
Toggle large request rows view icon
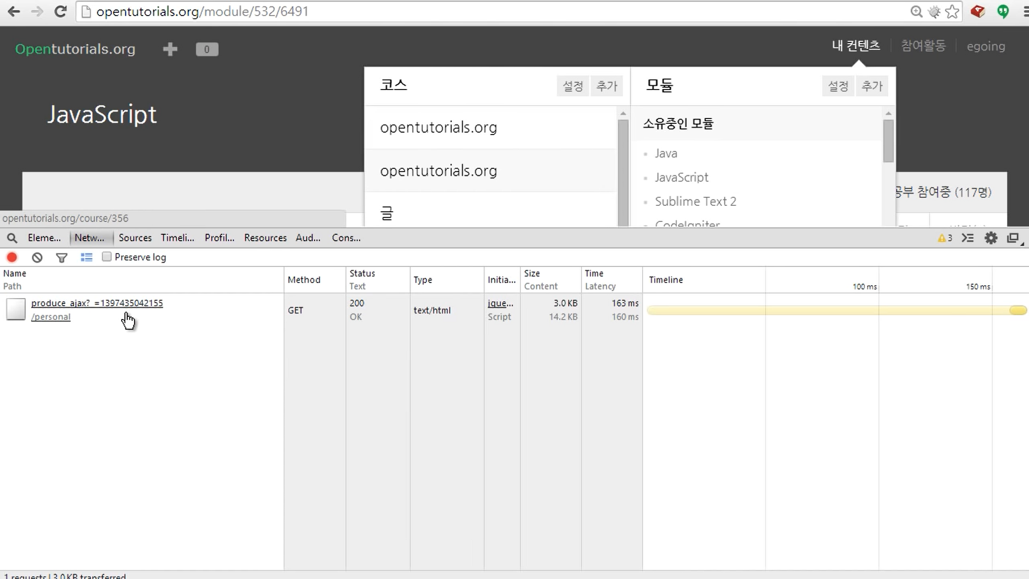(86, 257)
